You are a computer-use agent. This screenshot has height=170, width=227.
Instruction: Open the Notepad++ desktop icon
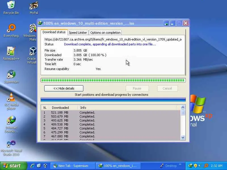(x=11, y=54)
